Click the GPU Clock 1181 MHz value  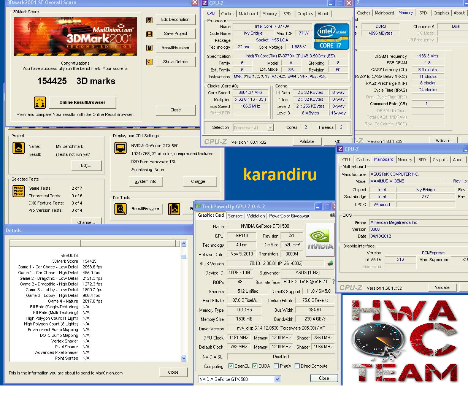tap(239, 338)
